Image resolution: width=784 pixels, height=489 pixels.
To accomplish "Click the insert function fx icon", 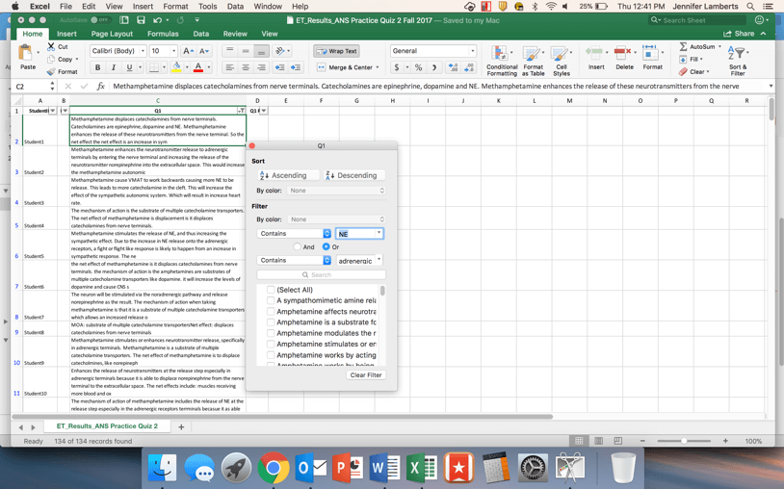I will click(100, 86).
